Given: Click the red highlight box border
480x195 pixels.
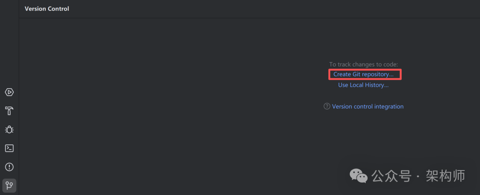Looking at the screenshot, I should pyautogui.click(x=401, y=74).
